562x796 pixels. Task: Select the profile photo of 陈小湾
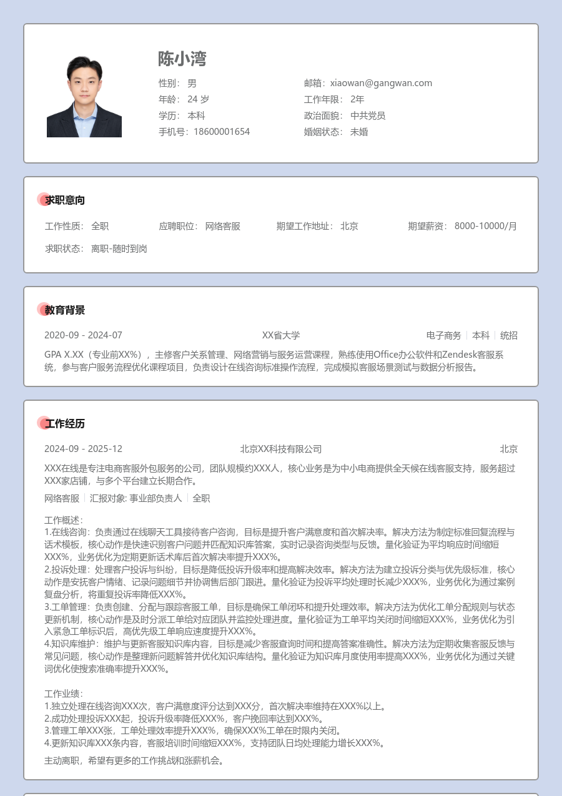(x=84, y=94)
